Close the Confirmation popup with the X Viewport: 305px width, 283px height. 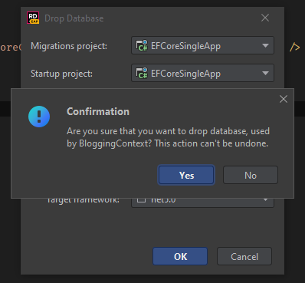click(284, 99)
